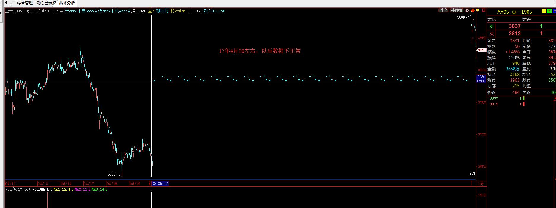Click the 1分 period label at the axis end

pyautogui.click(x=481, y=184)
